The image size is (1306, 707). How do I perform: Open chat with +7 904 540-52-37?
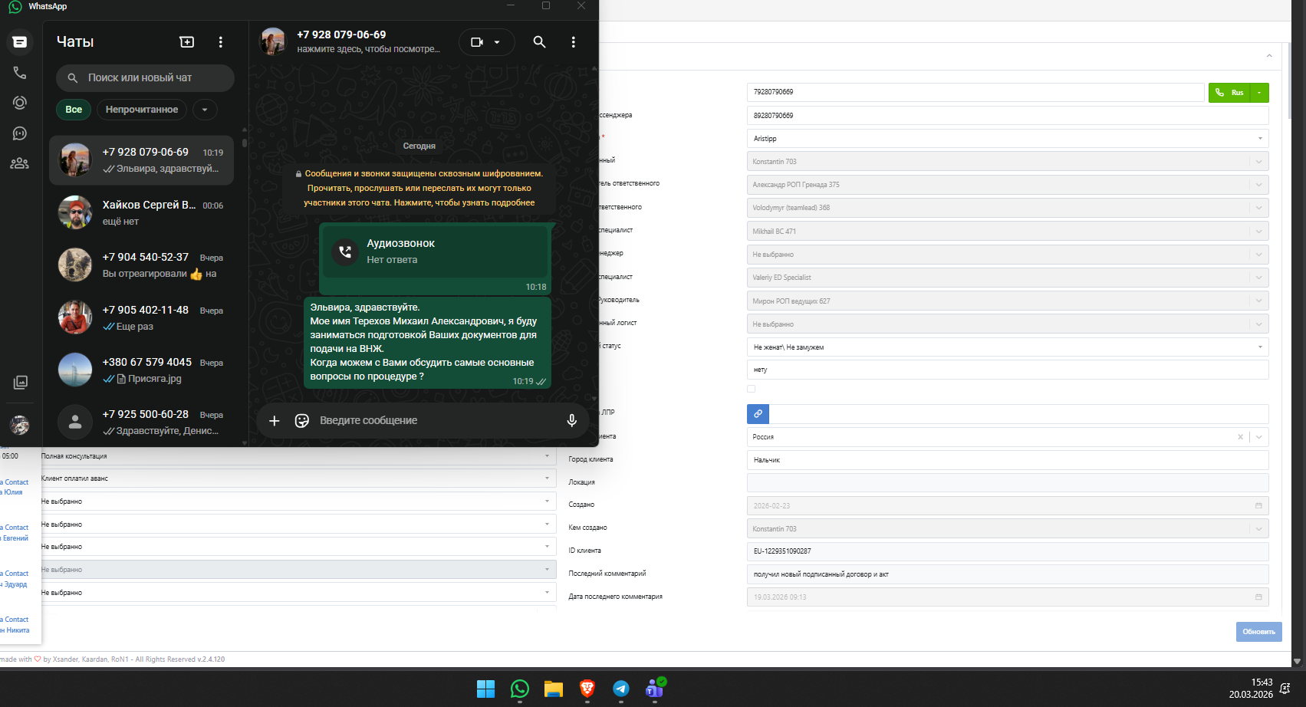point(141,265)
